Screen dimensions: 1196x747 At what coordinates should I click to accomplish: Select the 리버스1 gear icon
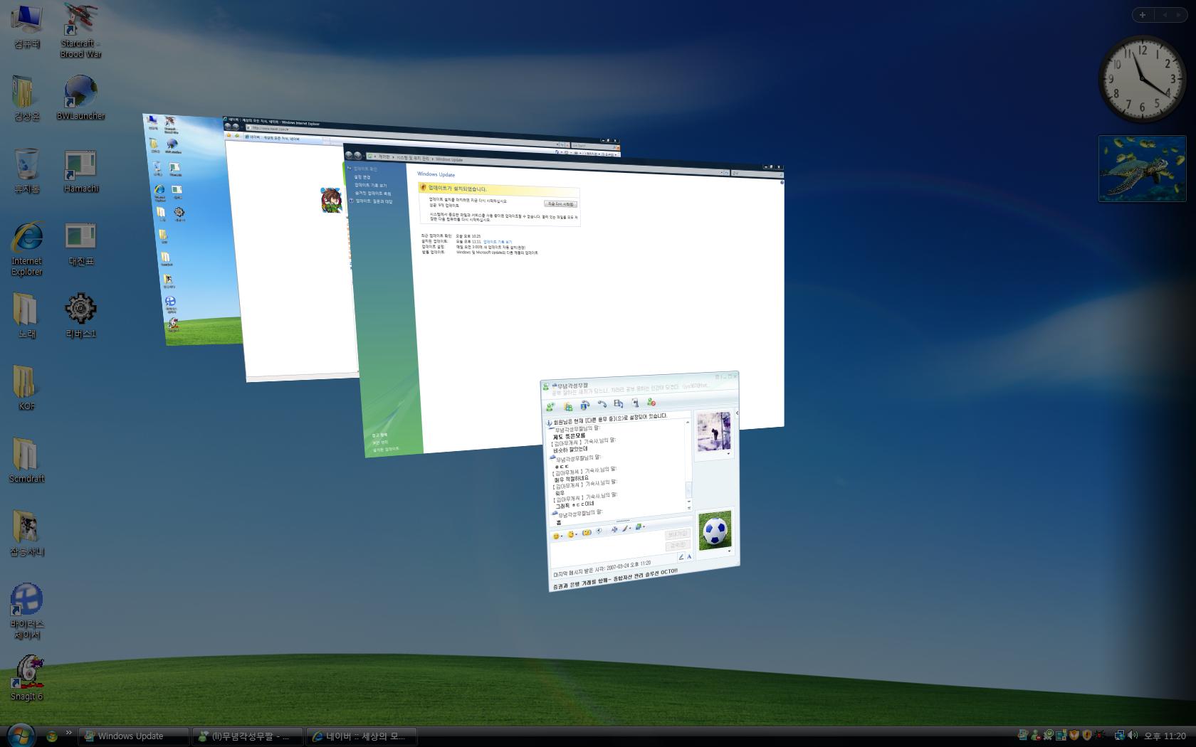pos(80,315)
